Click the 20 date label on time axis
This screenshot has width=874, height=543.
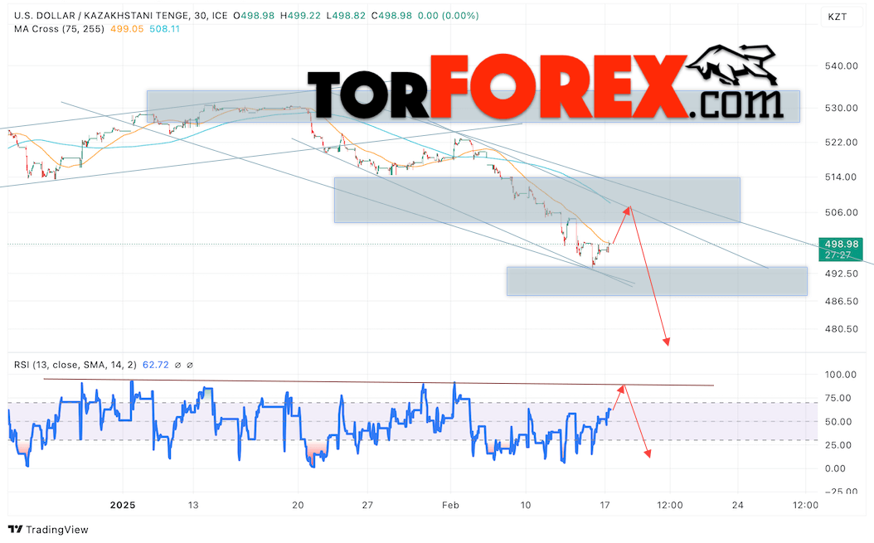[x=299, y=505]
